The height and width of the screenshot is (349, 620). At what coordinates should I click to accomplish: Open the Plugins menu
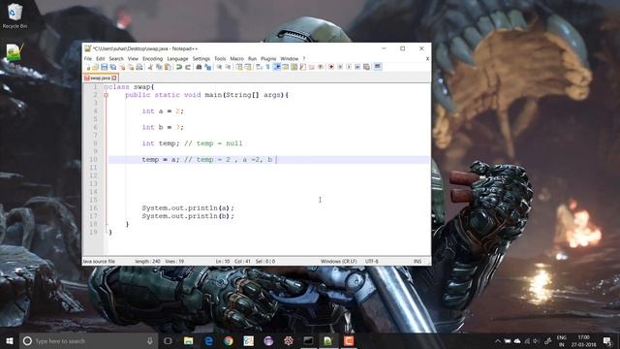tap(268, 58)
